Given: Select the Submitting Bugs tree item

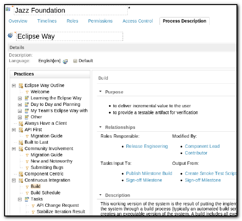Looking at the screenshot, I should (x=47, y=168).
